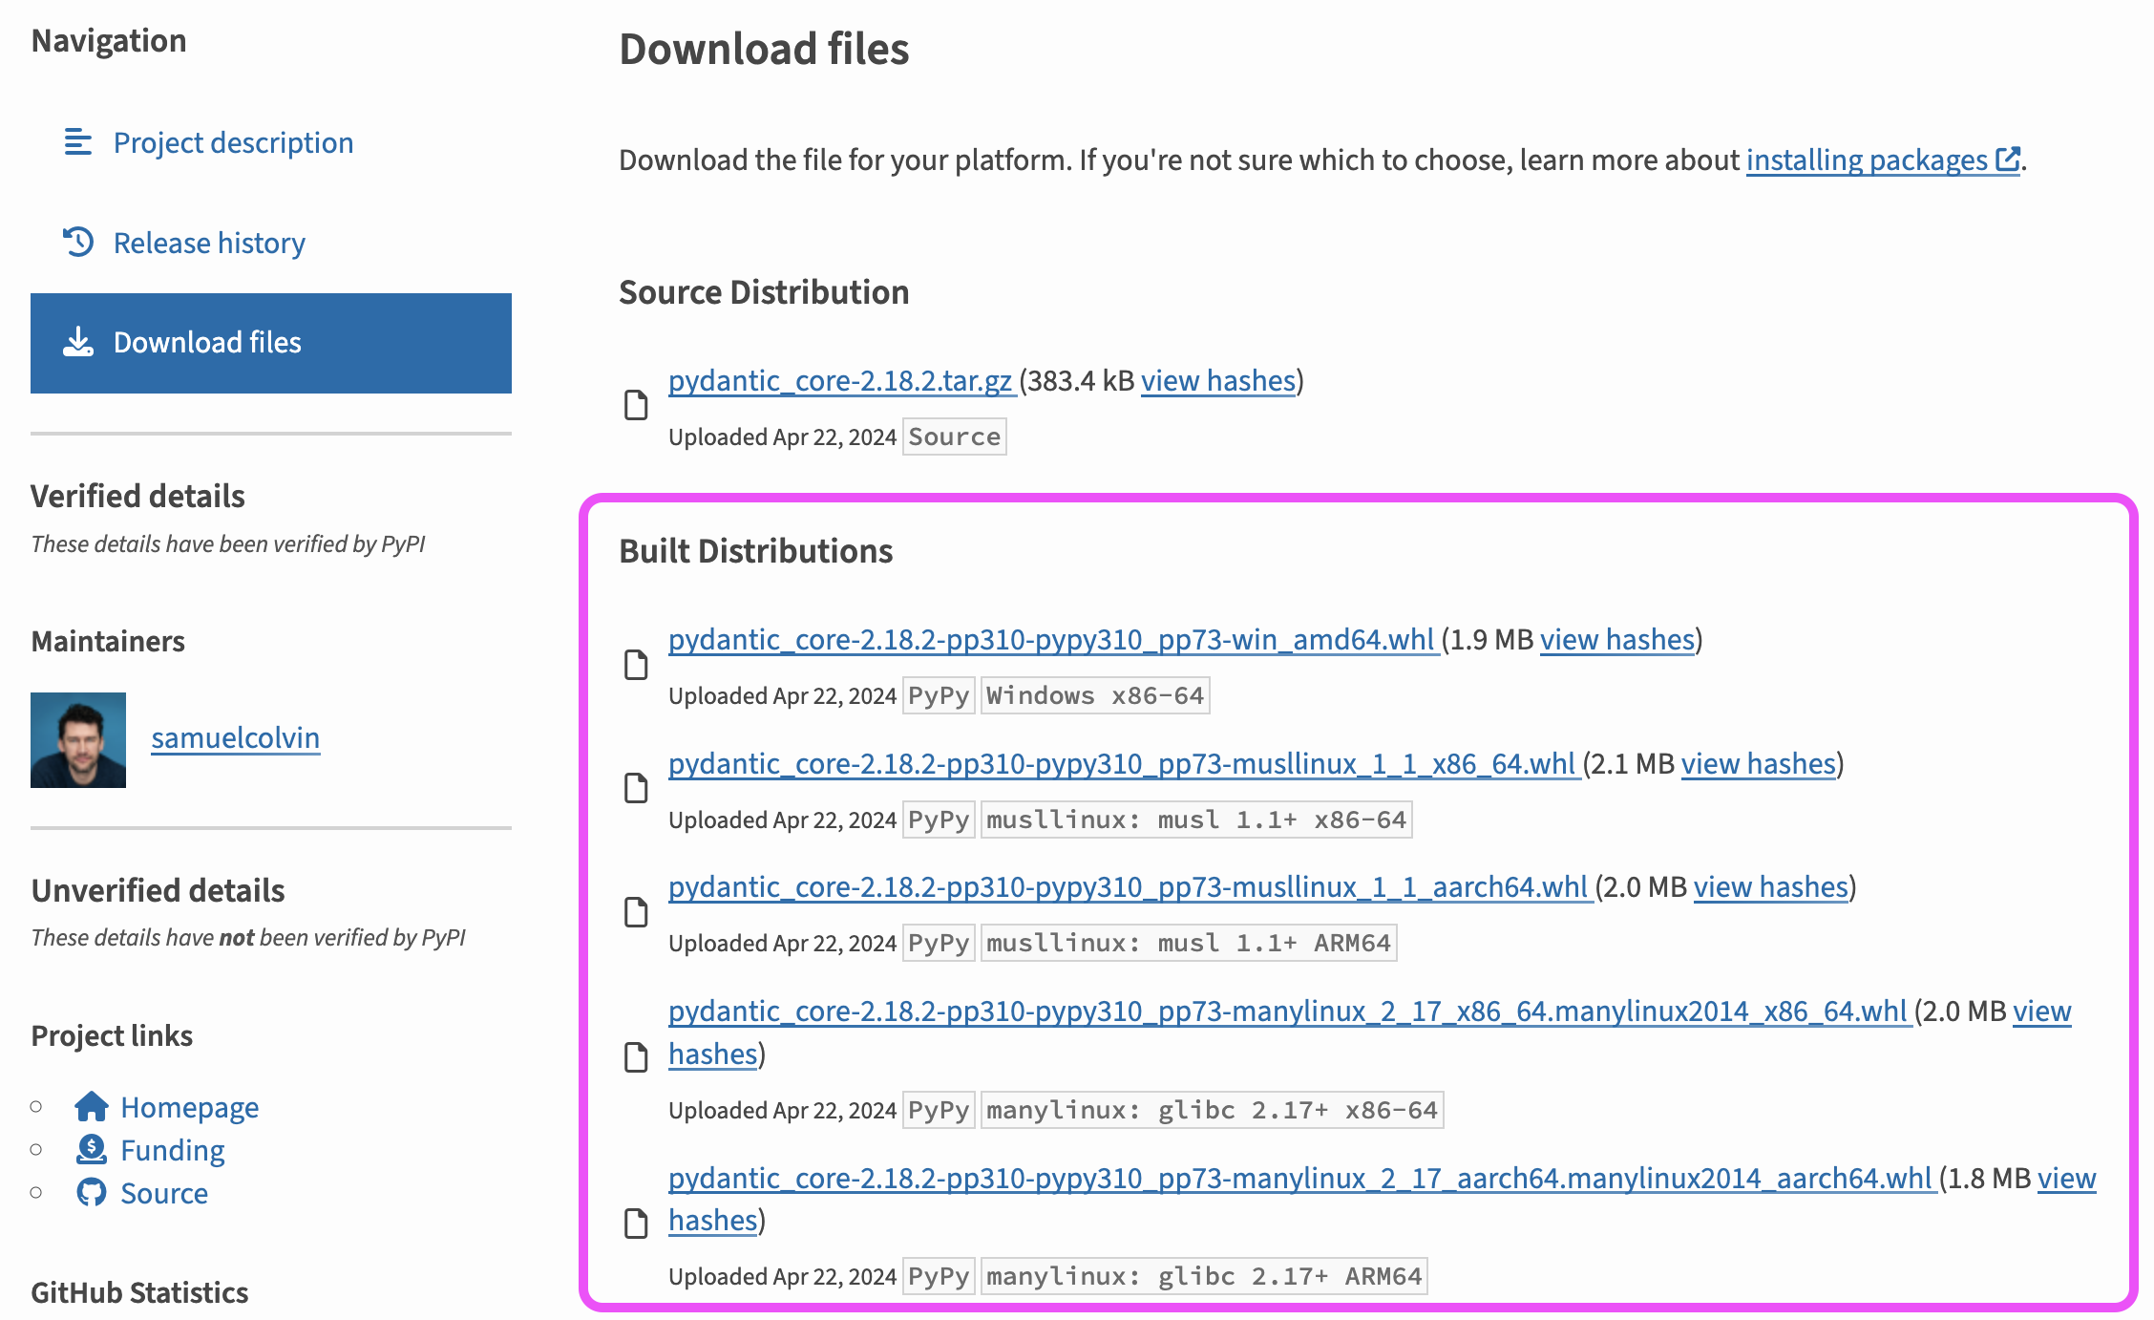Open samuelcolvin maintainer profile link

[235, 738]
